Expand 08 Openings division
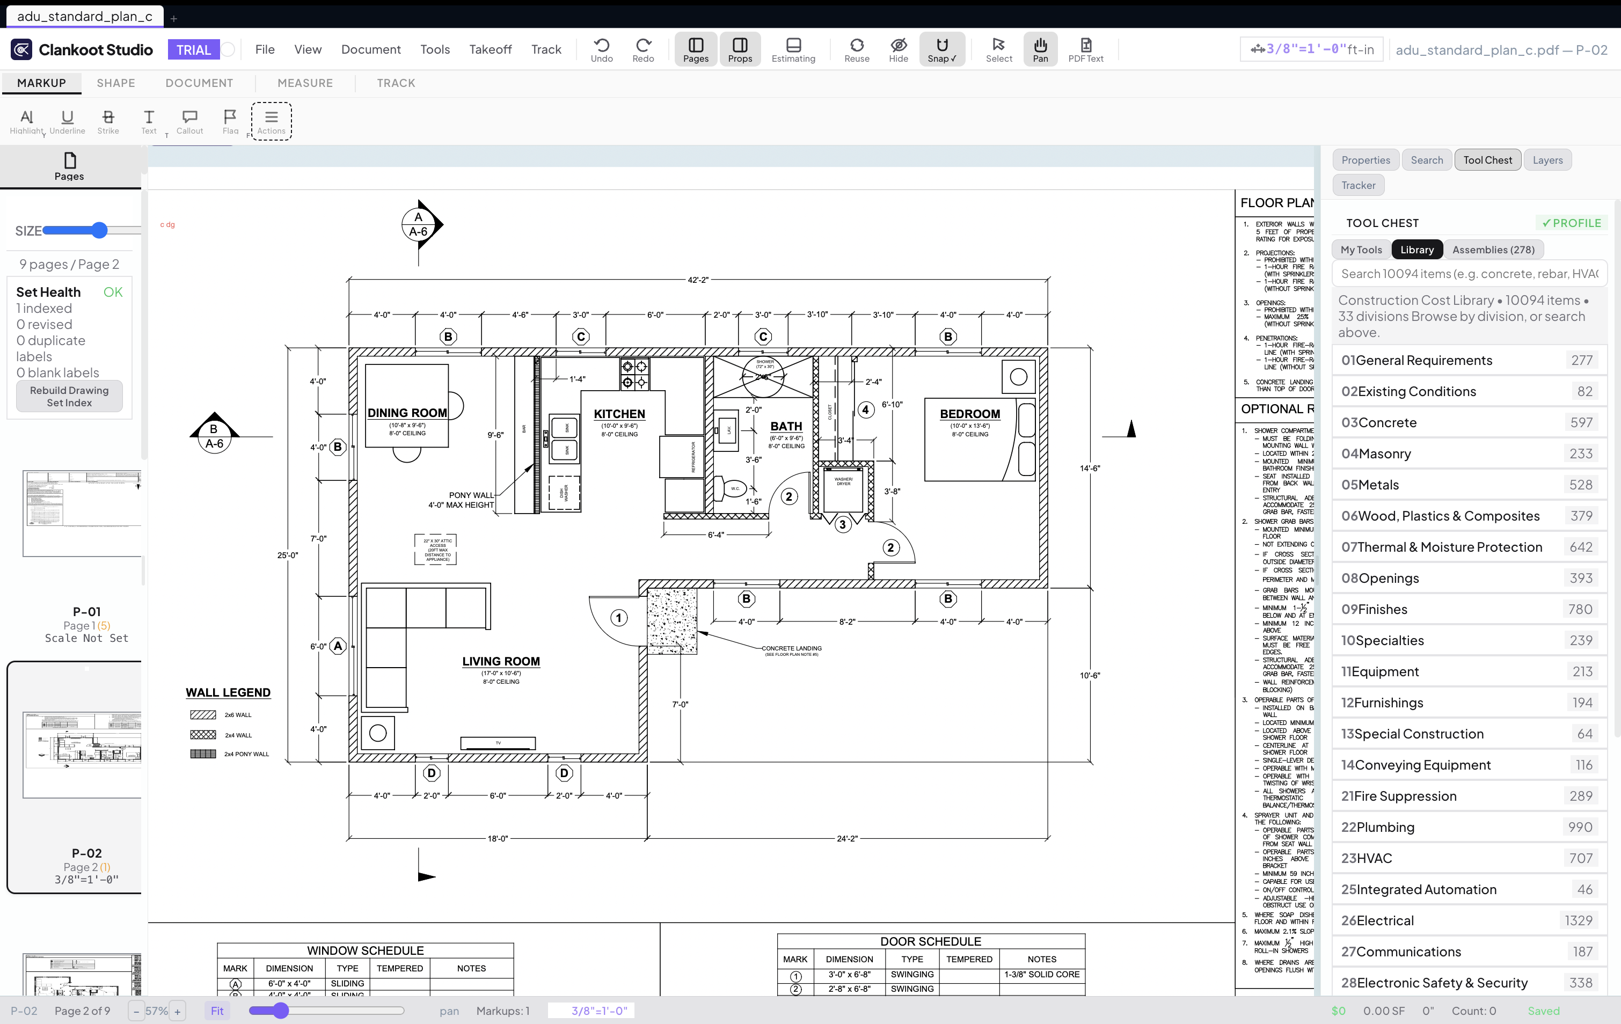Image resolution: width=1621 pixels, height=1024 pixels. (x=1469, y=577)
